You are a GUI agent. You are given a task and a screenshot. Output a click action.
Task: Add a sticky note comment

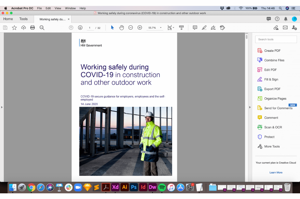[195, 28]
